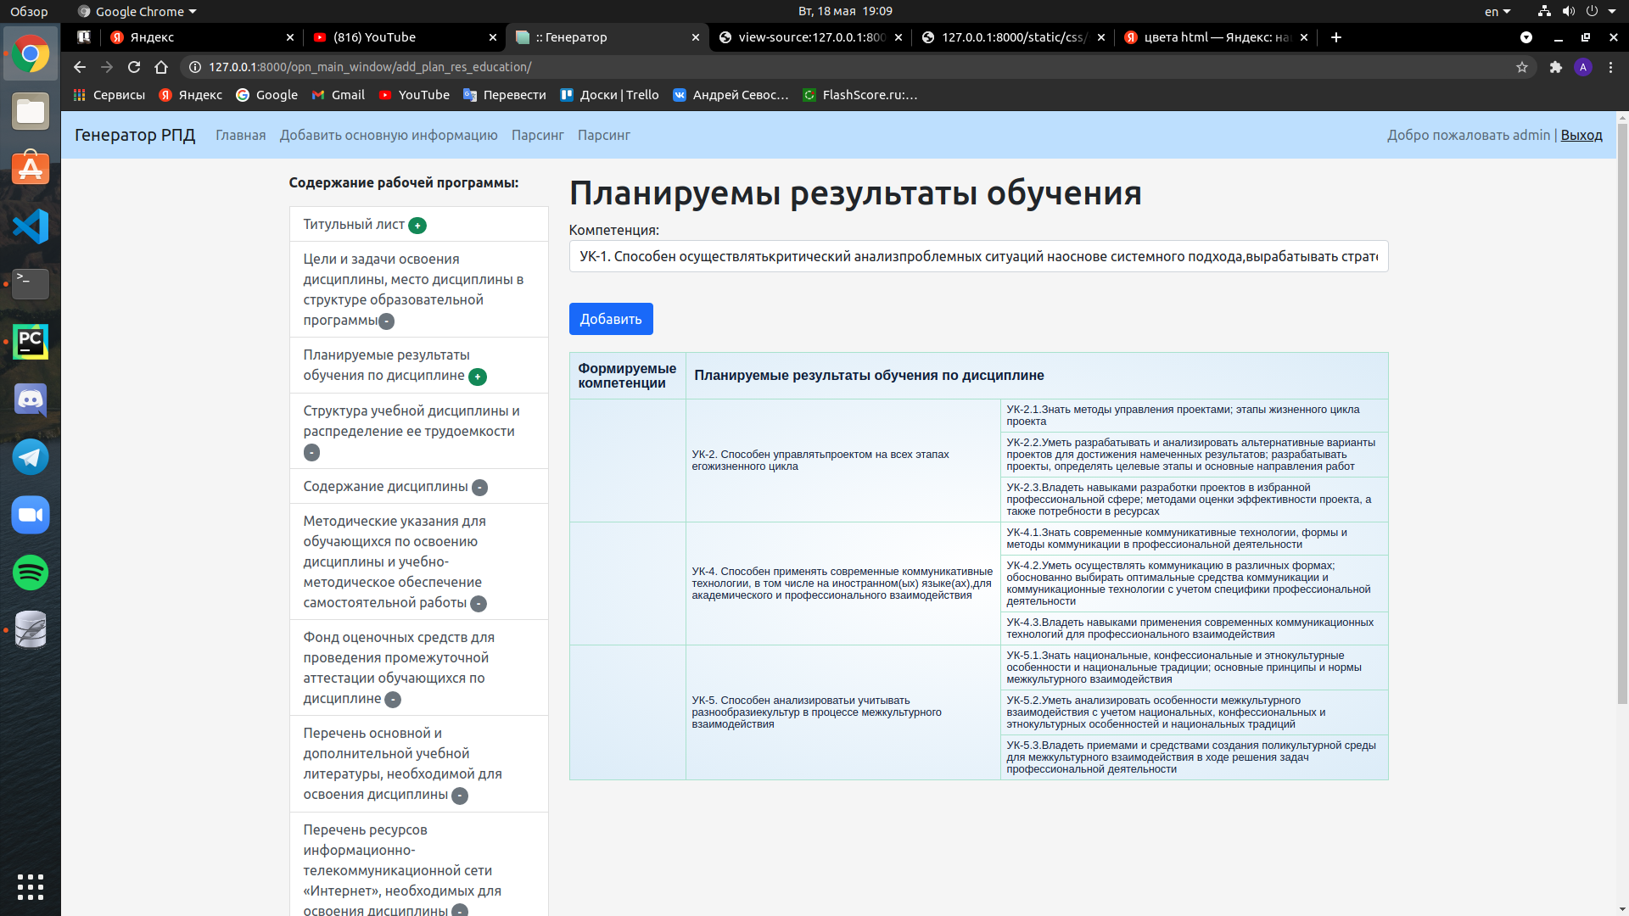Click the Генератор РПД brand link
The width and height of the screenshot is (1629, 916).
pyautogui.click(x=135, y=135)
